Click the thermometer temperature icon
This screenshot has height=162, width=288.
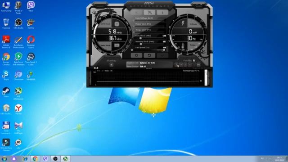[x=183, y=46]
